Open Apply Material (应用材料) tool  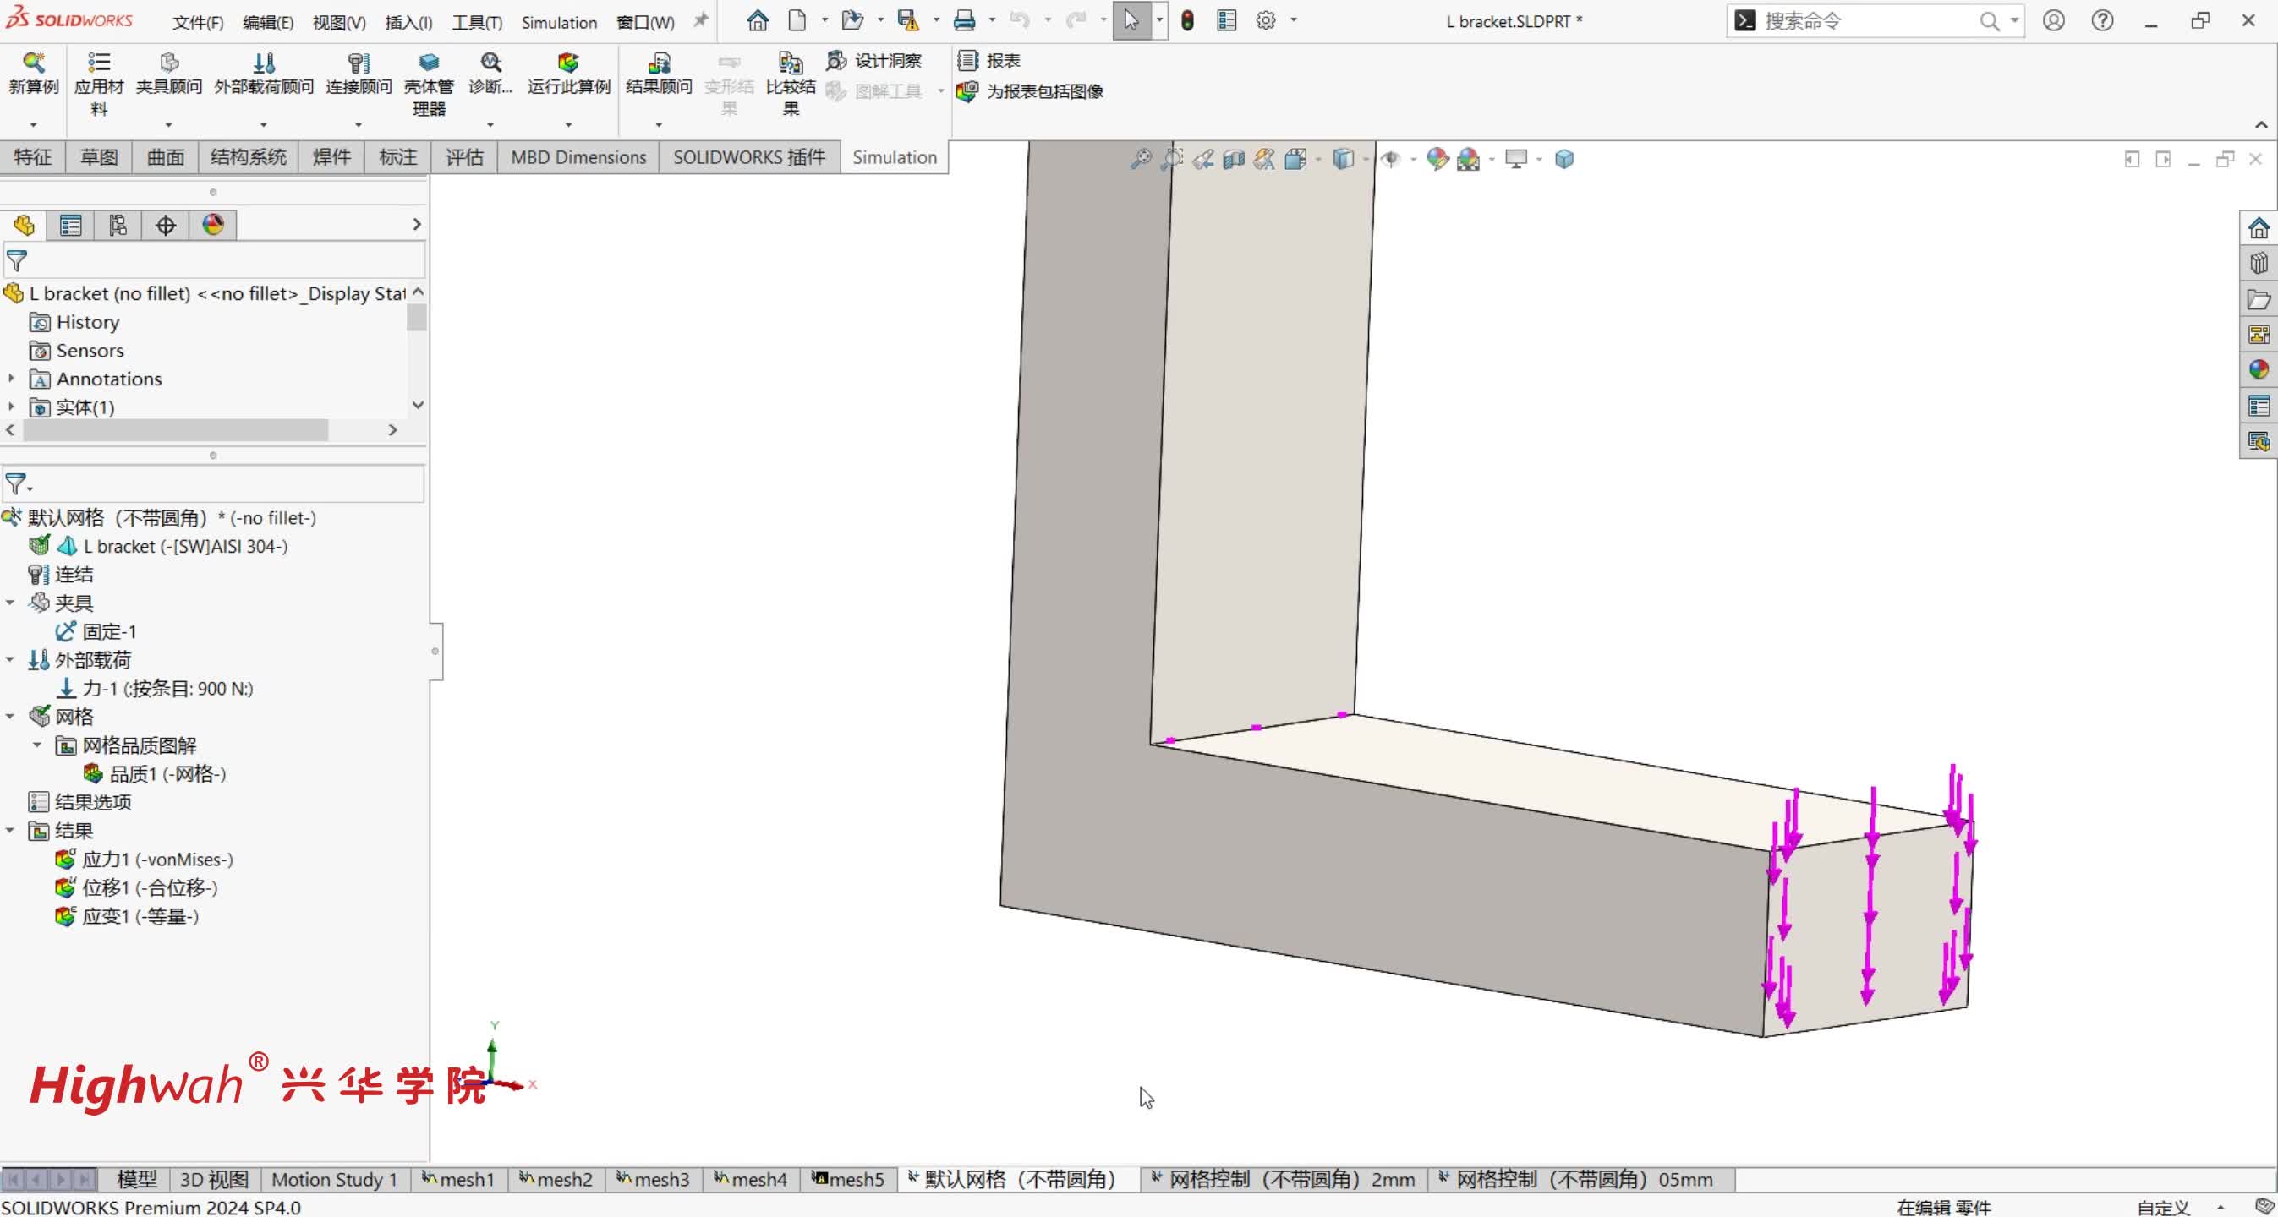pyautogui.click(x=98, y=64)
